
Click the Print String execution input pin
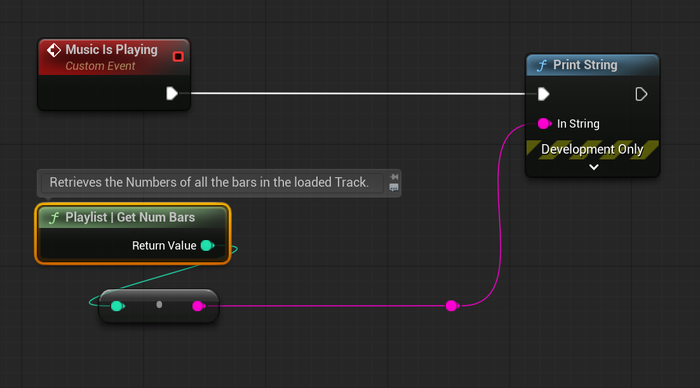[543, 94]
